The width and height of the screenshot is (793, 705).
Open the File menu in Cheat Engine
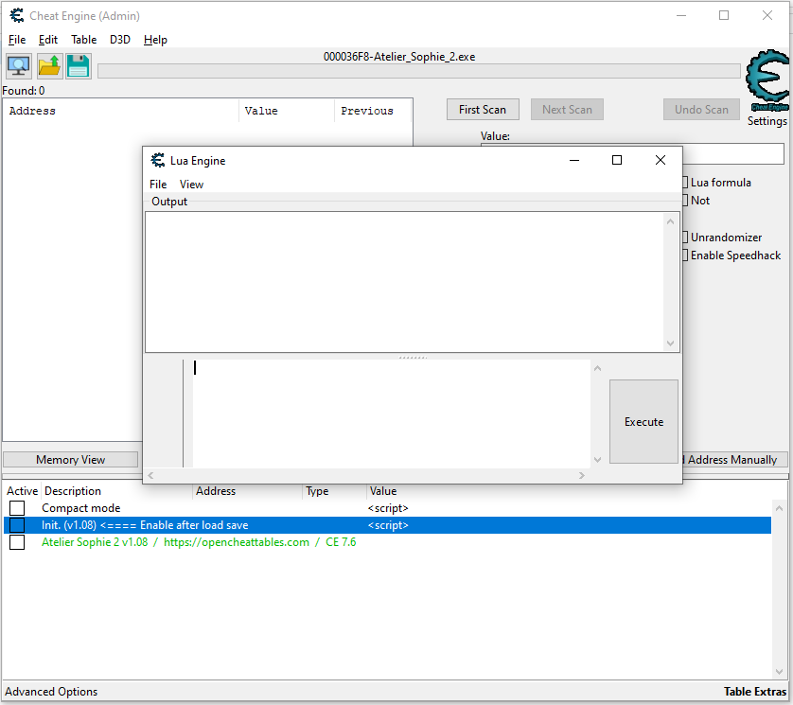[x=17, y=40]
